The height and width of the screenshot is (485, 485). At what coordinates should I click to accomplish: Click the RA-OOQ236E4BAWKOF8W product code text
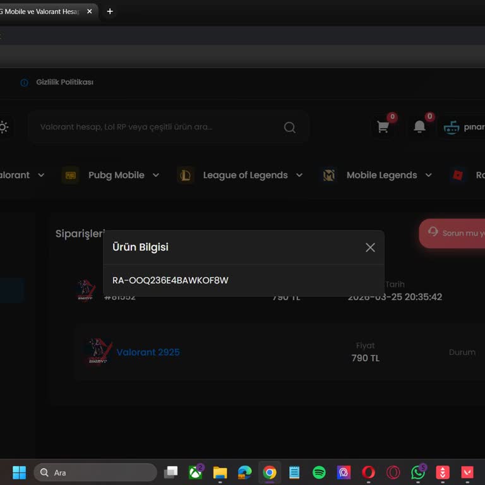170,280
